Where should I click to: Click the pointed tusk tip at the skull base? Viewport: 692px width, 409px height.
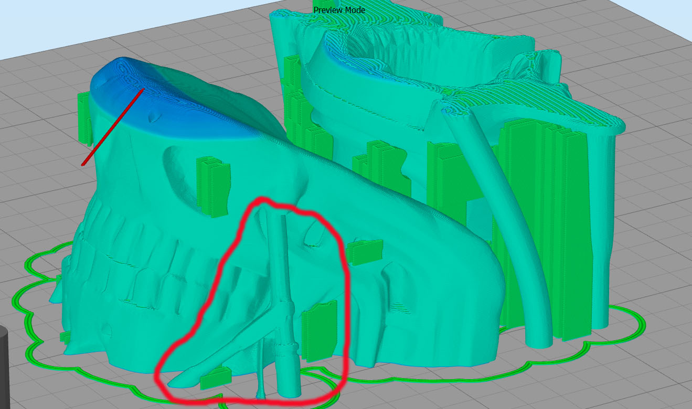pyautogui.click(x=176, y=381)
